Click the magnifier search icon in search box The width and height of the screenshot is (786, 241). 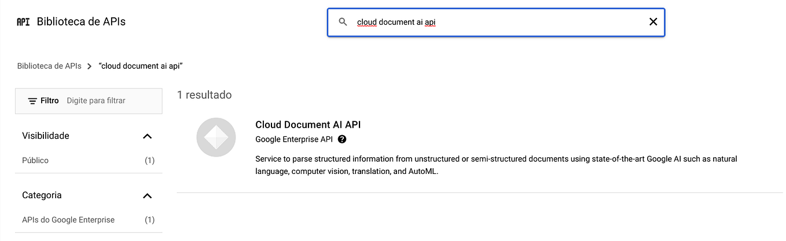343,22
